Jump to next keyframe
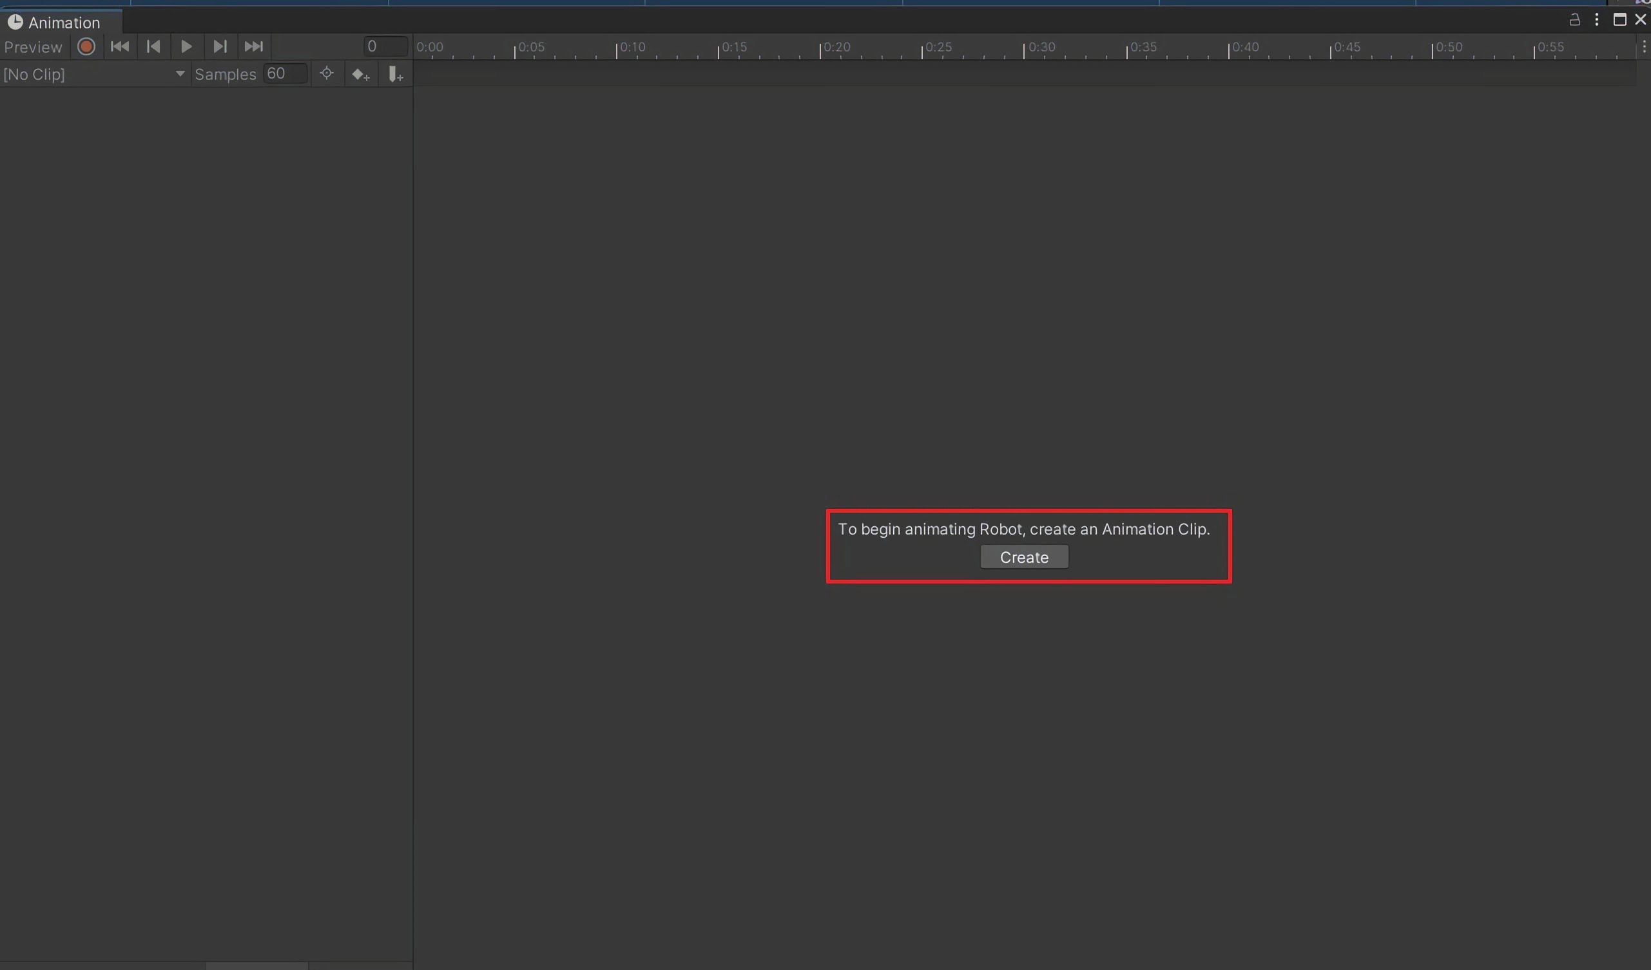This screenshot has width=1651, height=970. tap(220, 47)
